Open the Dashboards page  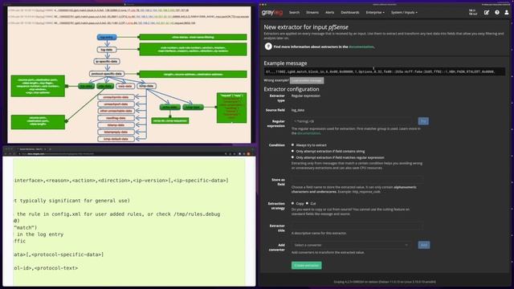point(350,13)
